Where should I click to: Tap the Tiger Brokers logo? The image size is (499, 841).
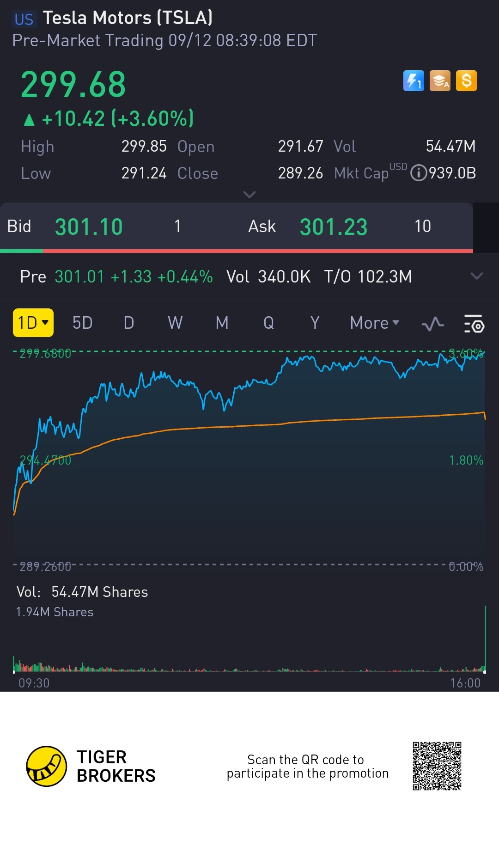tap(47, 766)
